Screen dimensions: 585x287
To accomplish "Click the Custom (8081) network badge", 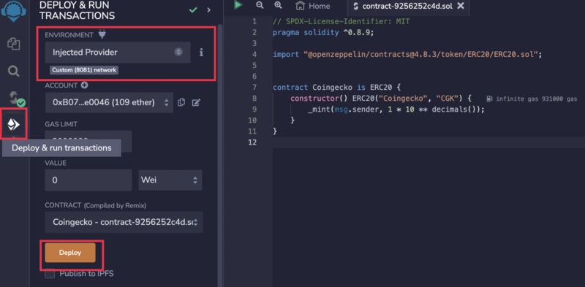I will (x=84, y=70).
